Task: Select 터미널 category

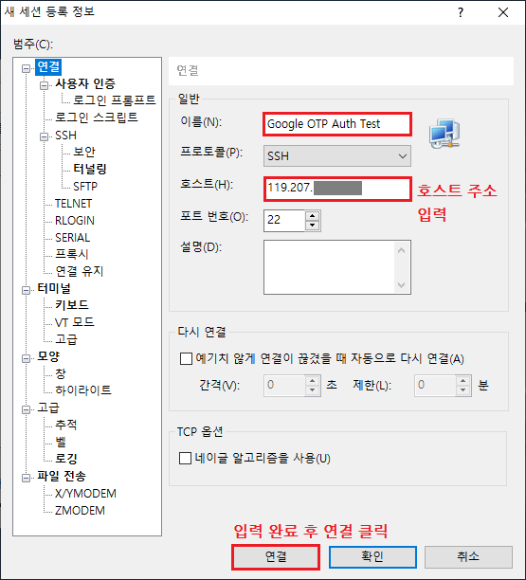Action: (x=54, y=288)
